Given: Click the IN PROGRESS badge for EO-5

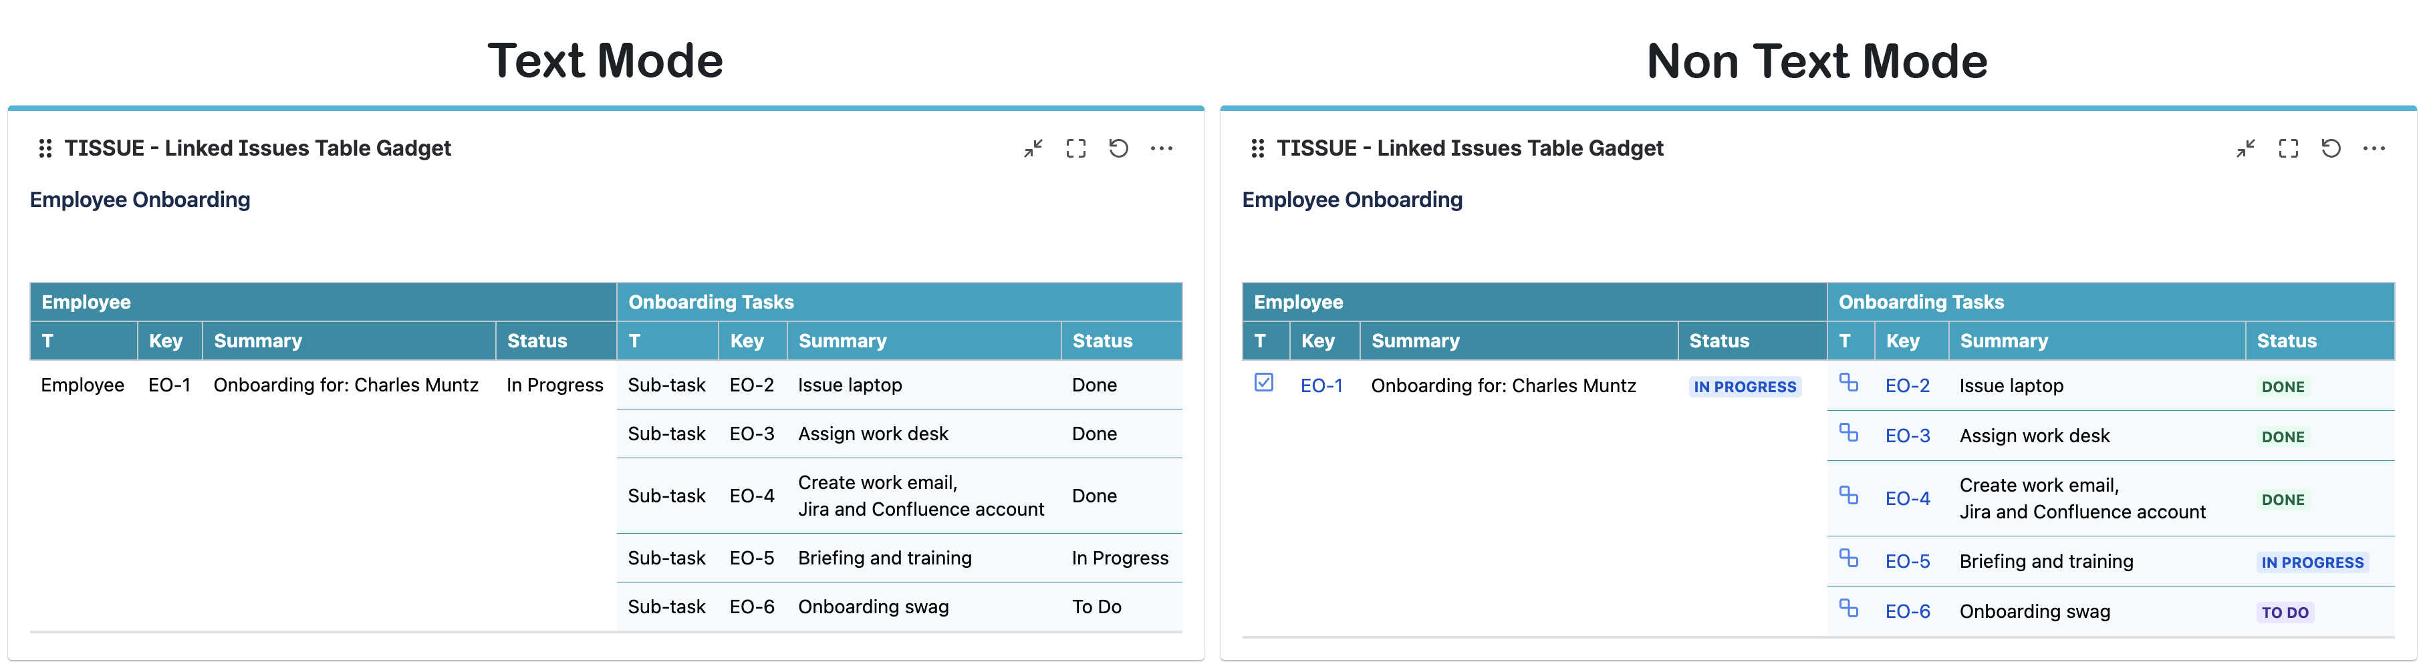Looking at the screenshot, I should [x=2311, y=562].
